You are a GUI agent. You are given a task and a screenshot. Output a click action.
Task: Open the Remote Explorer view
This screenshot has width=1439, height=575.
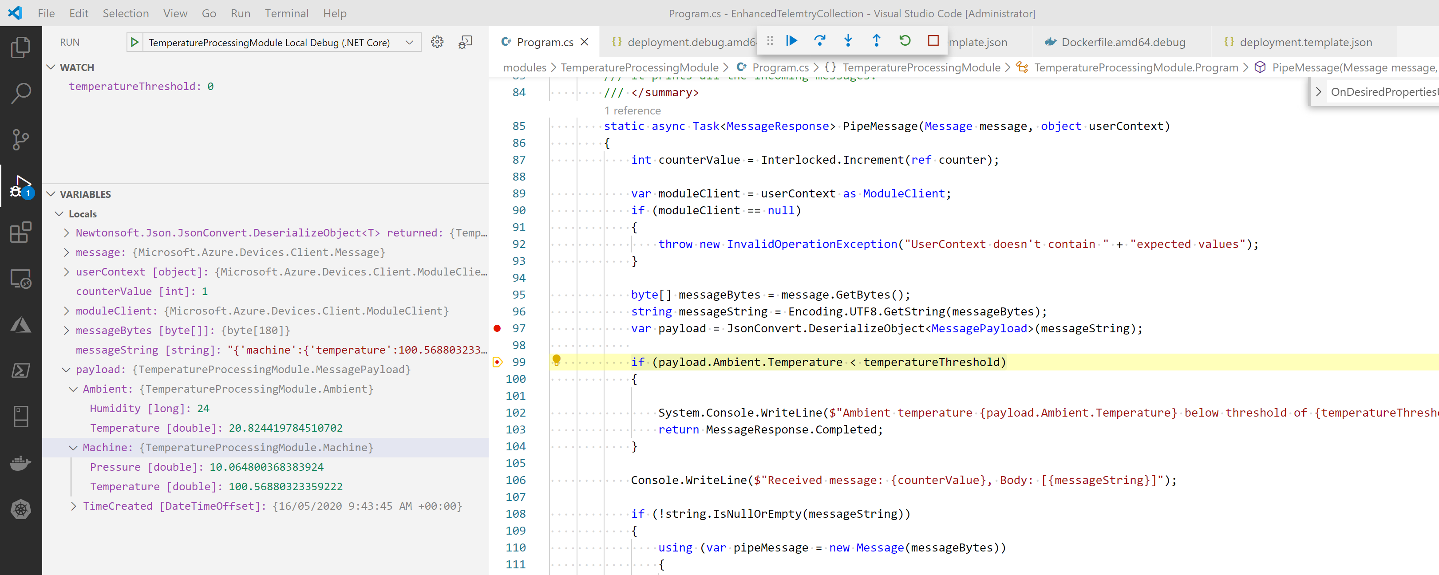coord(21,279)
